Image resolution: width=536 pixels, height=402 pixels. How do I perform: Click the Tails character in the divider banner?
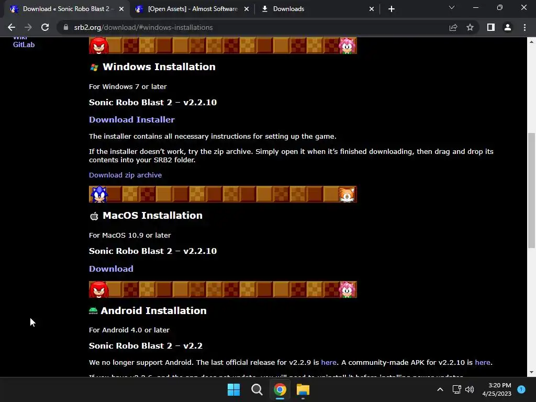[347, 194]
